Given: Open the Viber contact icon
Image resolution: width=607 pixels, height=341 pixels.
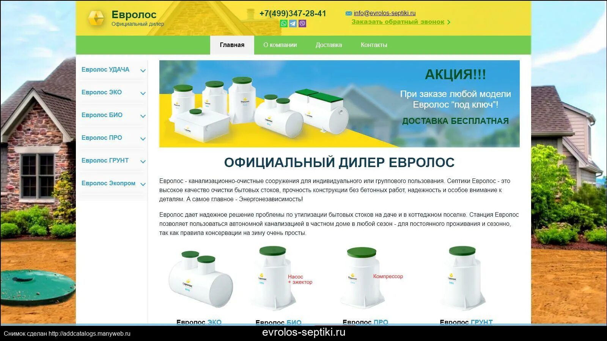Looking at the screenshot, I should point(302,23).
